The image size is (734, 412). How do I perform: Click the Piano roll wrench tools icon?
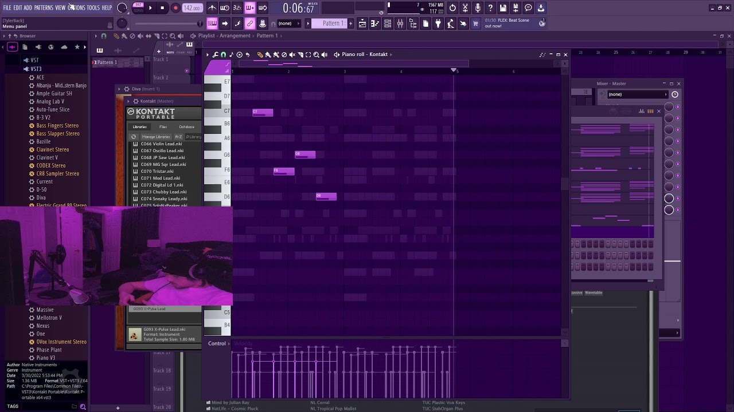pyautogui.click(x=216, y=54)
